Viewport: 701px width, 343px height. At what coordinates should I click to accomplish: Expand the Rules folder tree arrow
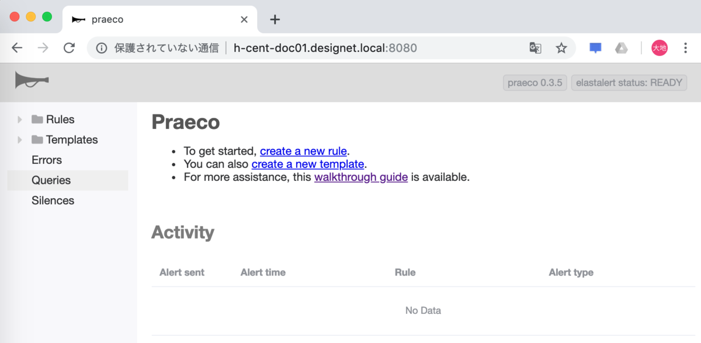pos(20,120)
